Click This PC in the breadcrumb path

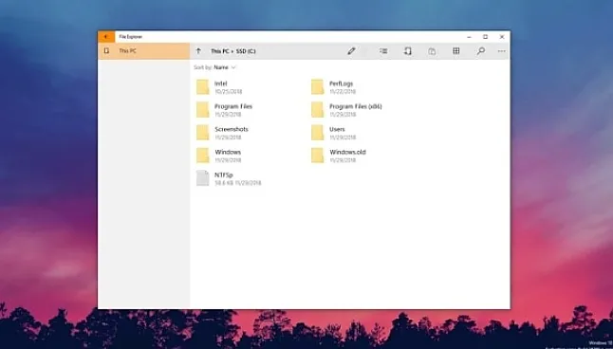pyautogui.click(x=219, y=51)
